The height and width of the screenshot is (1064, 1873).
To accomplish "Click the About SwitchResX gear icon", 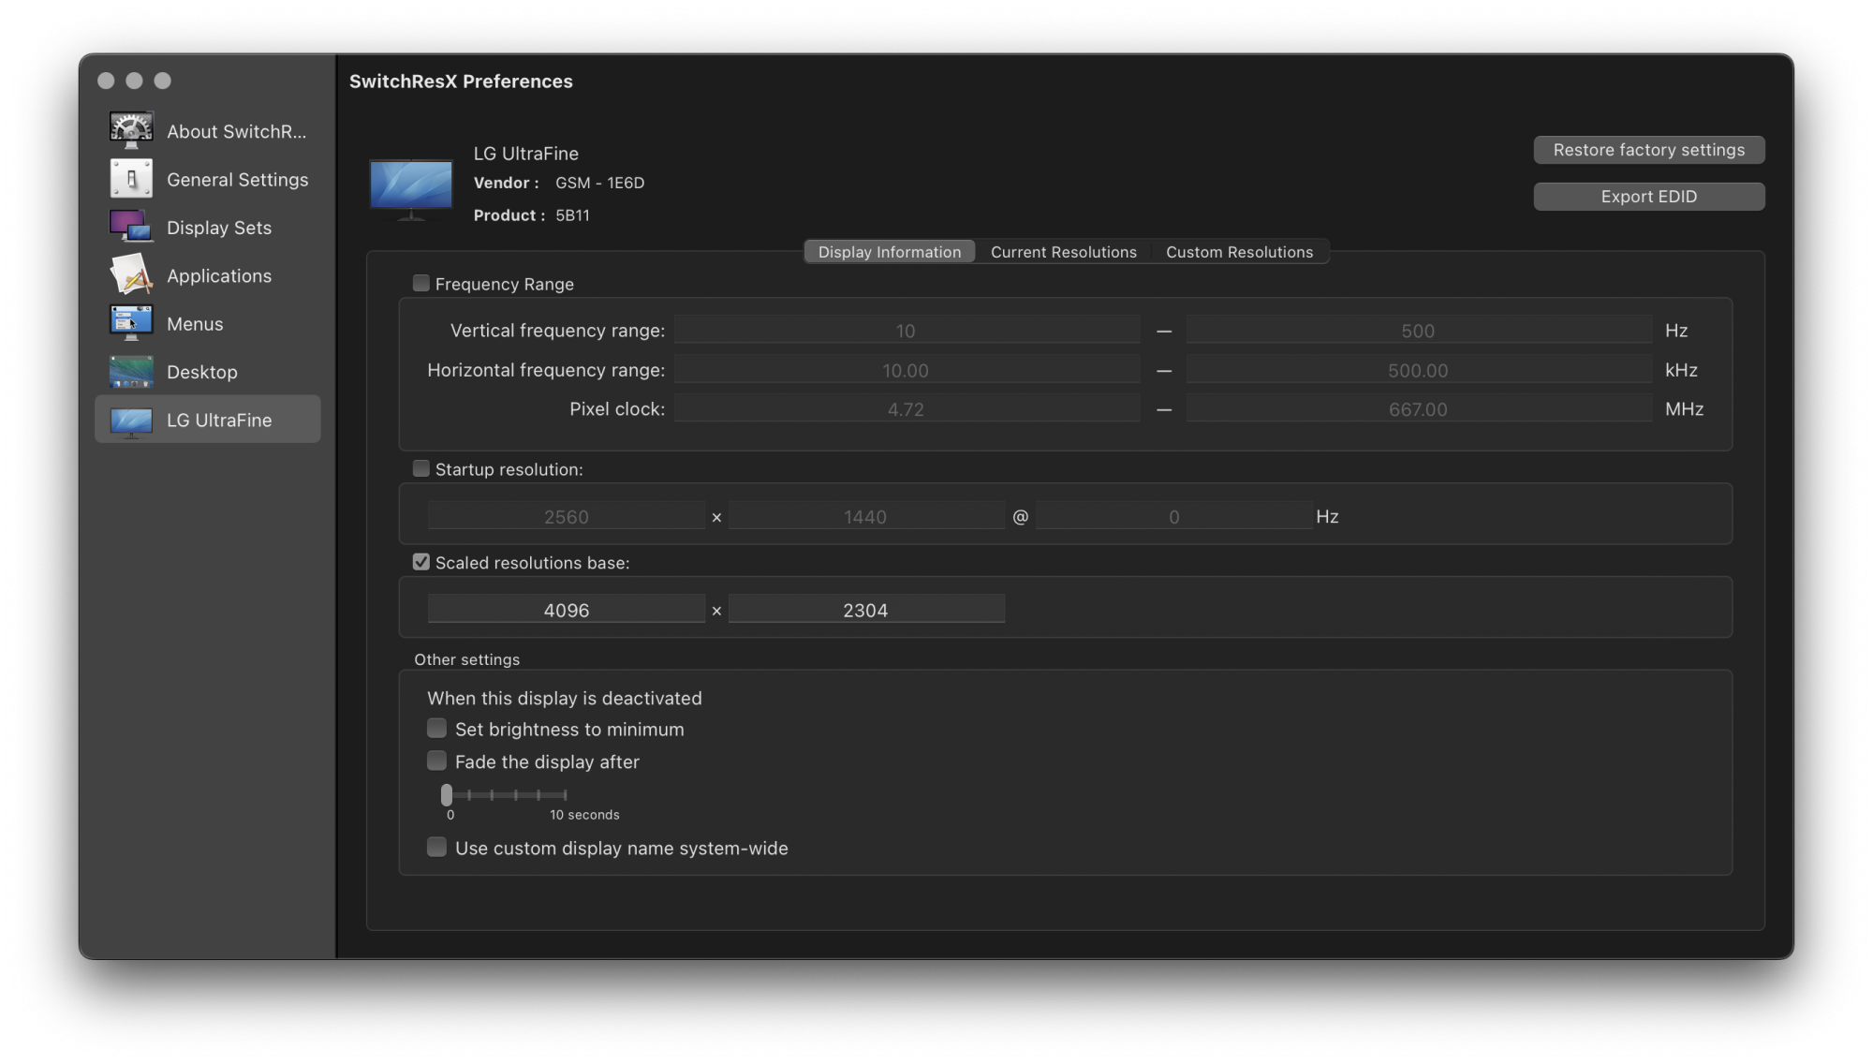I will point(131,131).
